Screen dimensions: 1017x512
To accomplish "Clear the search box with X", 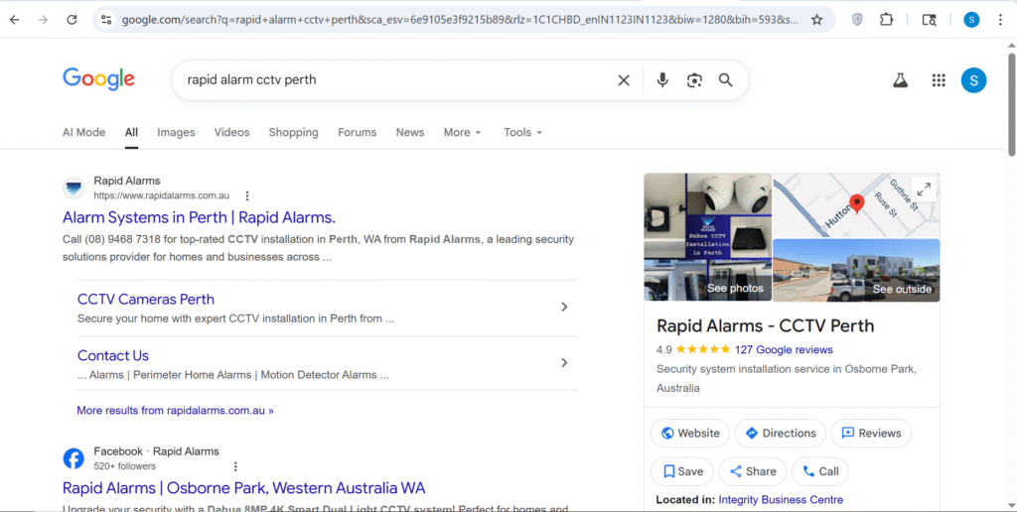I will [624, 80].
